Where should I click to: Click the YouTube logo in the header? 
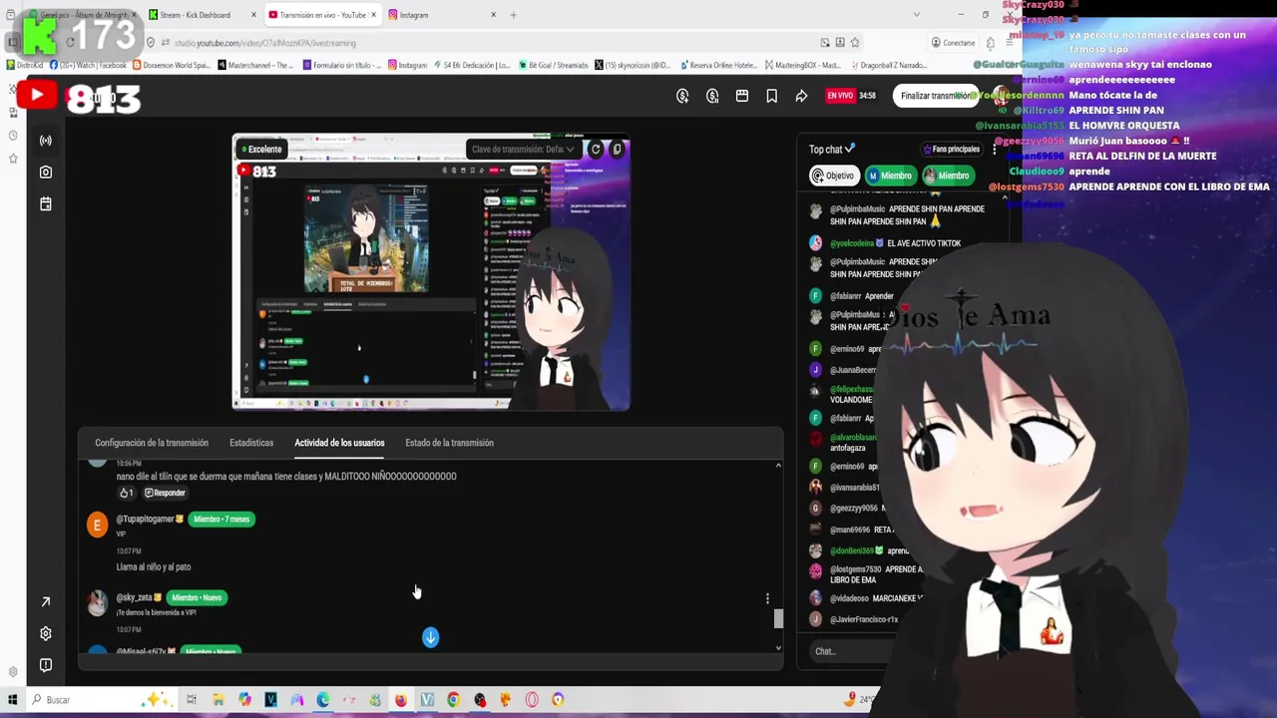37,96
